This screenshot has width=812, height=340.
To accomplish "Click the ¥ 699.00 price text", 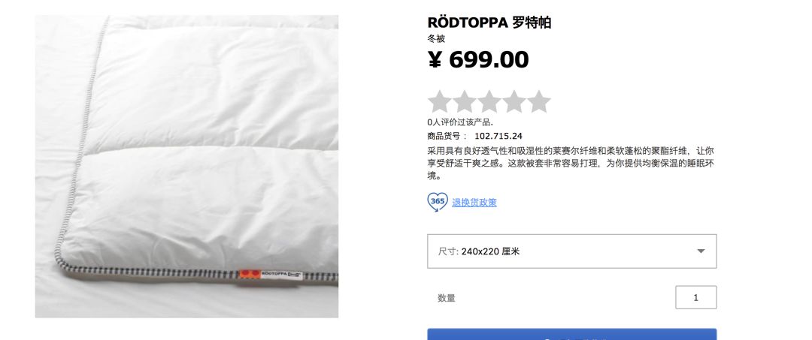I will click(x=478, y=59).
